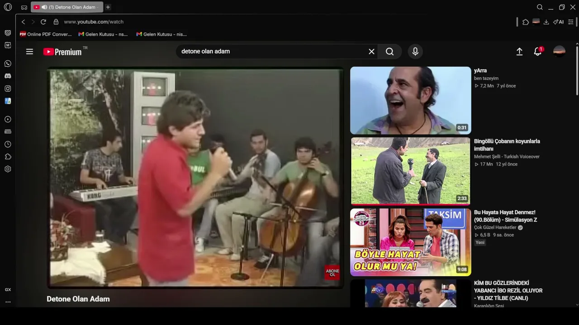Viewport: 579px width, 325px height.
Task: Open the sidebar icon below GX Corner
Action: click(x=8, y=45)
